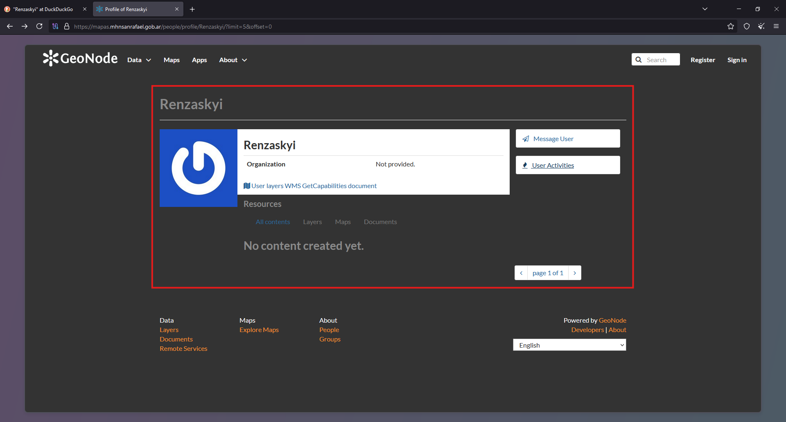Bookmark this page with the star icon
The image size is (786, 422).
click(731, 26)
